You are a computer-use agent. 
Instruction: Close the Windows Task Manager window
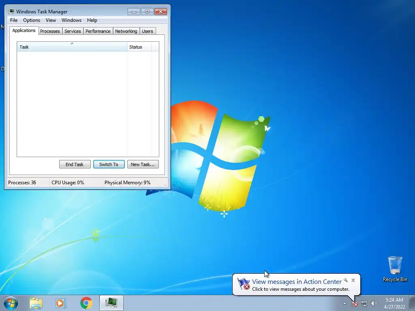coord(160,12)
